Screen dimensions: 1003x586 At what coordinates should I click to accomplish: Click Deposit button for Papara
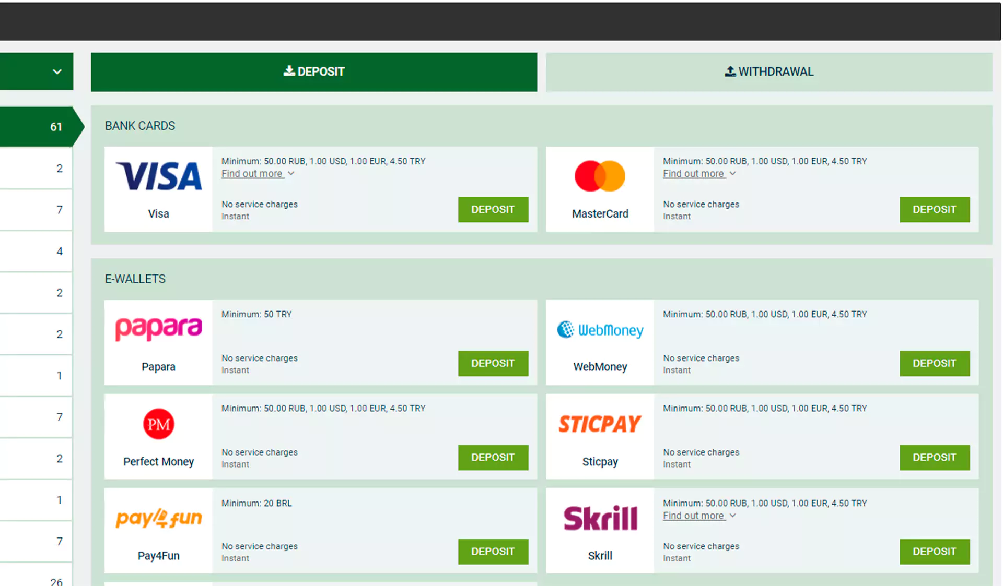[x=493, y=363]
